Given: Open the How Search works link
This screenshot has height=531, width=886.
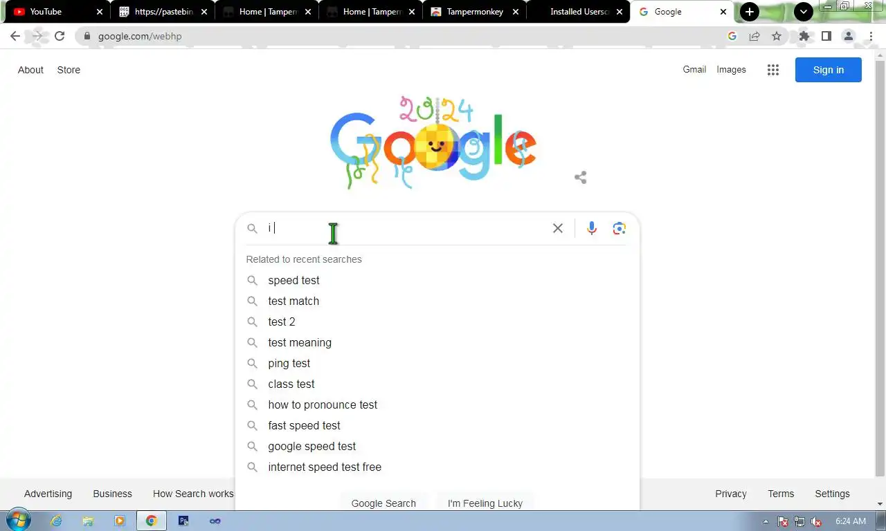Looking at the screenshot, I should click(x=193, y=494).
